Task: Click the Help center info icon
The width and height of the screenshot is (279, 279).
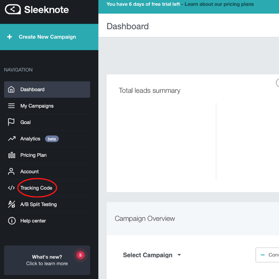Action: 12,221
